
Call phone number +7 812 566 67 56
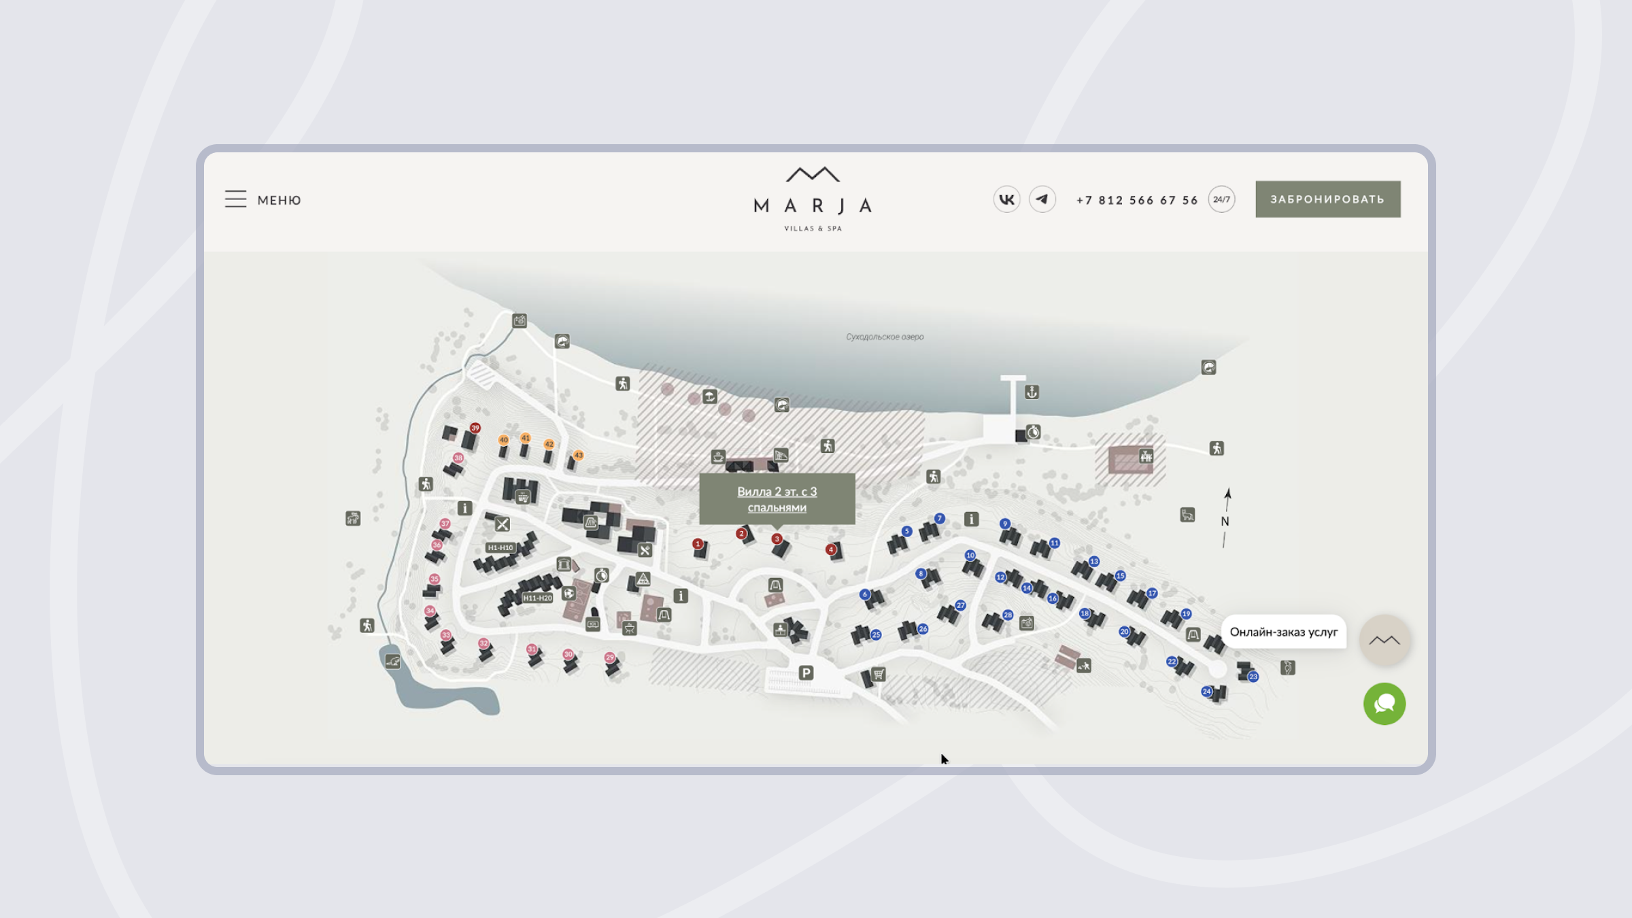coord(1136,200)
